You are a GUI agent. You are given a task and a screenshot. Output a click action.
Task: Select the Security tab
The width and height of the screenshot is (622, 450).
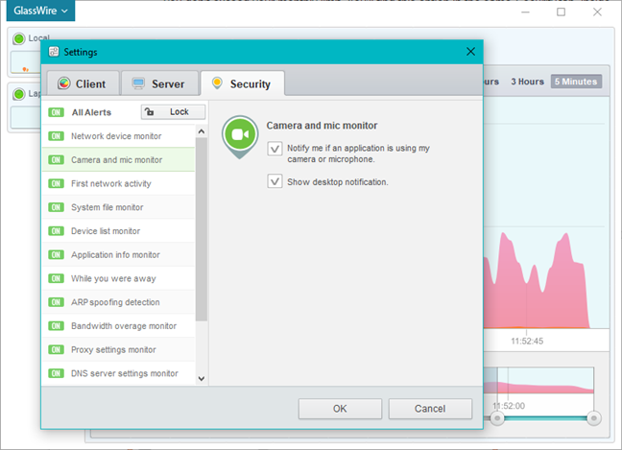(x=243, y=83)
